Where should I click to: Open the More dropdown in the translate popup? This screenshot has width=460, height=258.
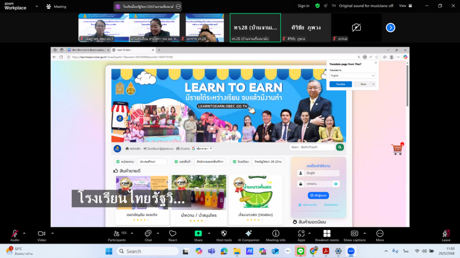pos(364,84)
